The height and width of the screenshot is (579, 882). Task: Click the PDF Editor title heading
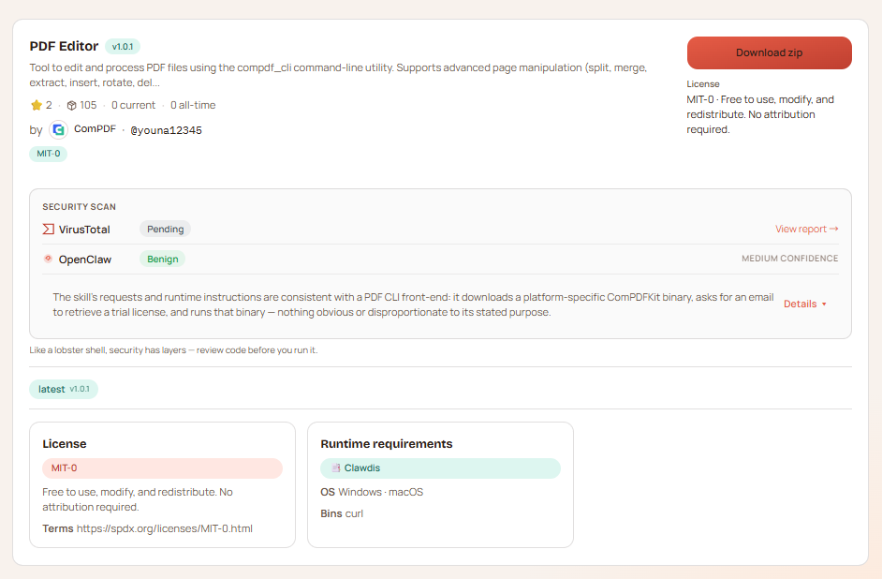[64, 46]
